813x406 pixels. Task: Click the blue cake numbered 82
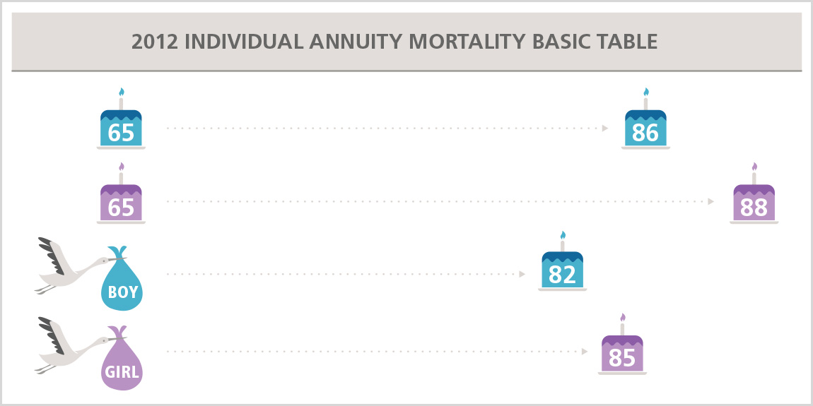click(x=562, y=271)
